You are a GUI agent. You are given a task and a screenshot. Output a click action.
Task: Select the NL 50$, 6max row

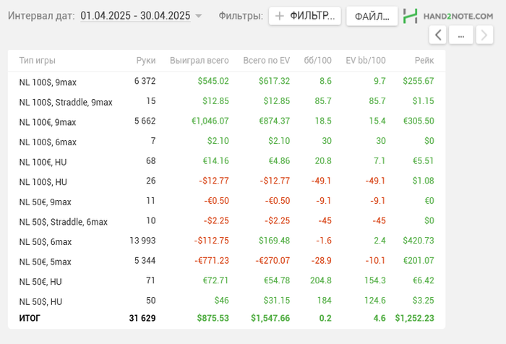(46, 242)
